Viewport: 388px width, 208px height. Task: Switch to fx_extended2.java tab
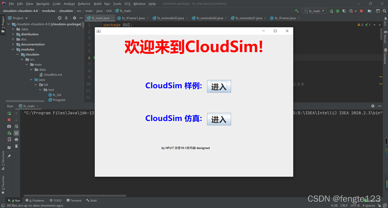pos(209,18)
